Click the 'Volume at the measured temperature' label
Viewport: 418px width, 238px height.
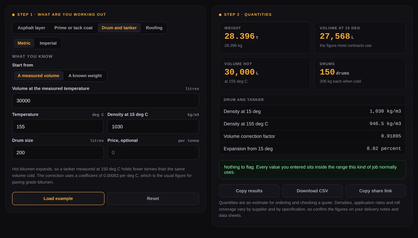point(51,88)
